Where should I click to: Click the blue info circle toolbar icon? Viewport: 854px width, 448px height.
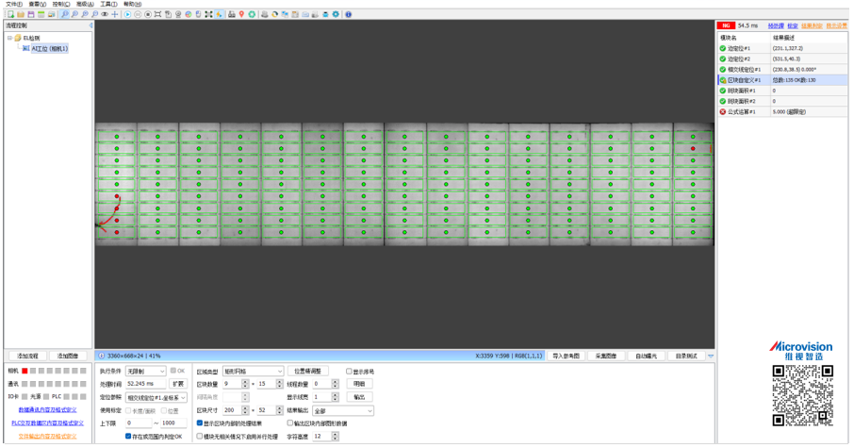pos(348,14)
